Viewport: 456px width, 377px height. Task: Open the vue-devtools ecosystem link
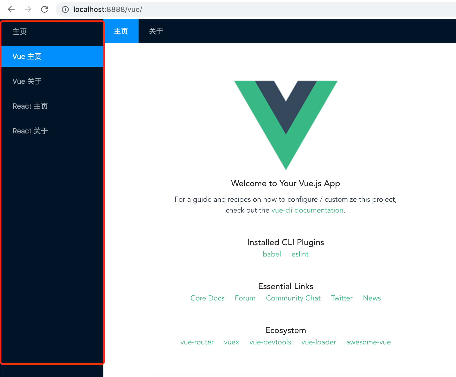270,342
